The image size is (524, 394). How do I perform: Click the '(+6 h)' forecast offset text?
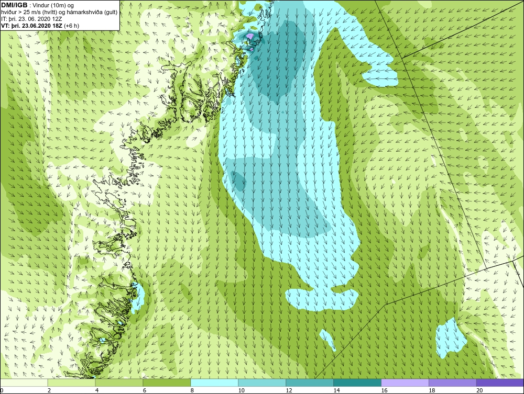[72, 25]
